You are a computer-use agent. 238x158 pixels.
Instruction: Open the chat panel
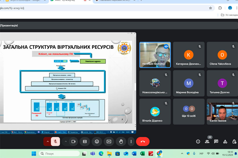point(216,141)
